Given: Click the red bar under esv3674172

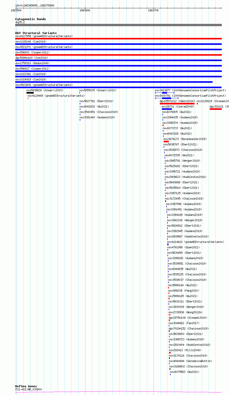Looking at the screenshot, I should (x=166, y=142).
